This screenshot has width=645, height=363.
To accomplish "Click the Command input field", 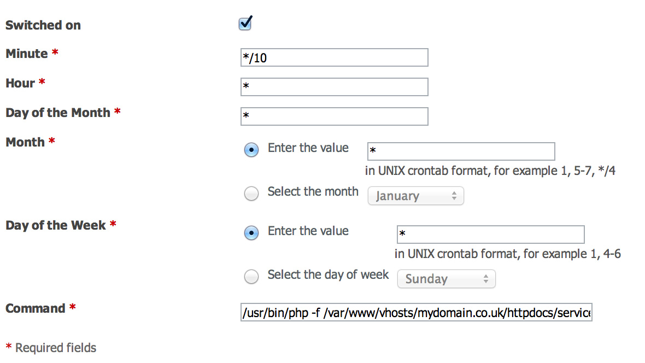I will click(x=417, y=312).
